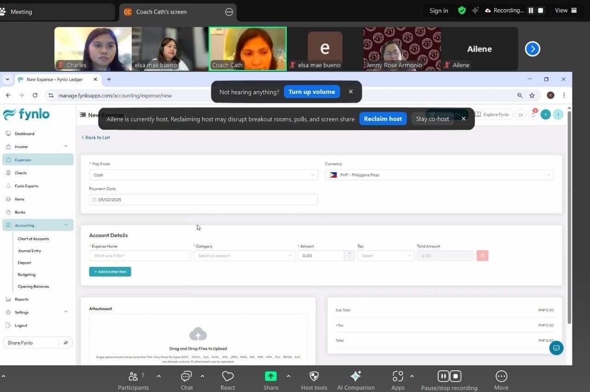This screenshot has height=392, width=590.
Task: Expand the Settings menu chevron
Action: (x=66, y=312)
